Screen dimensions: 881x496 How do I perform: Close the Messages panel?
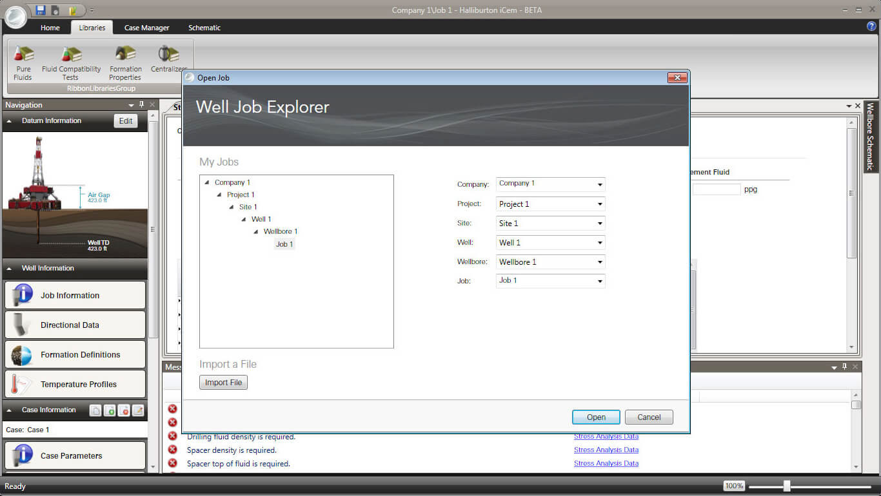(x=856, y=367)
